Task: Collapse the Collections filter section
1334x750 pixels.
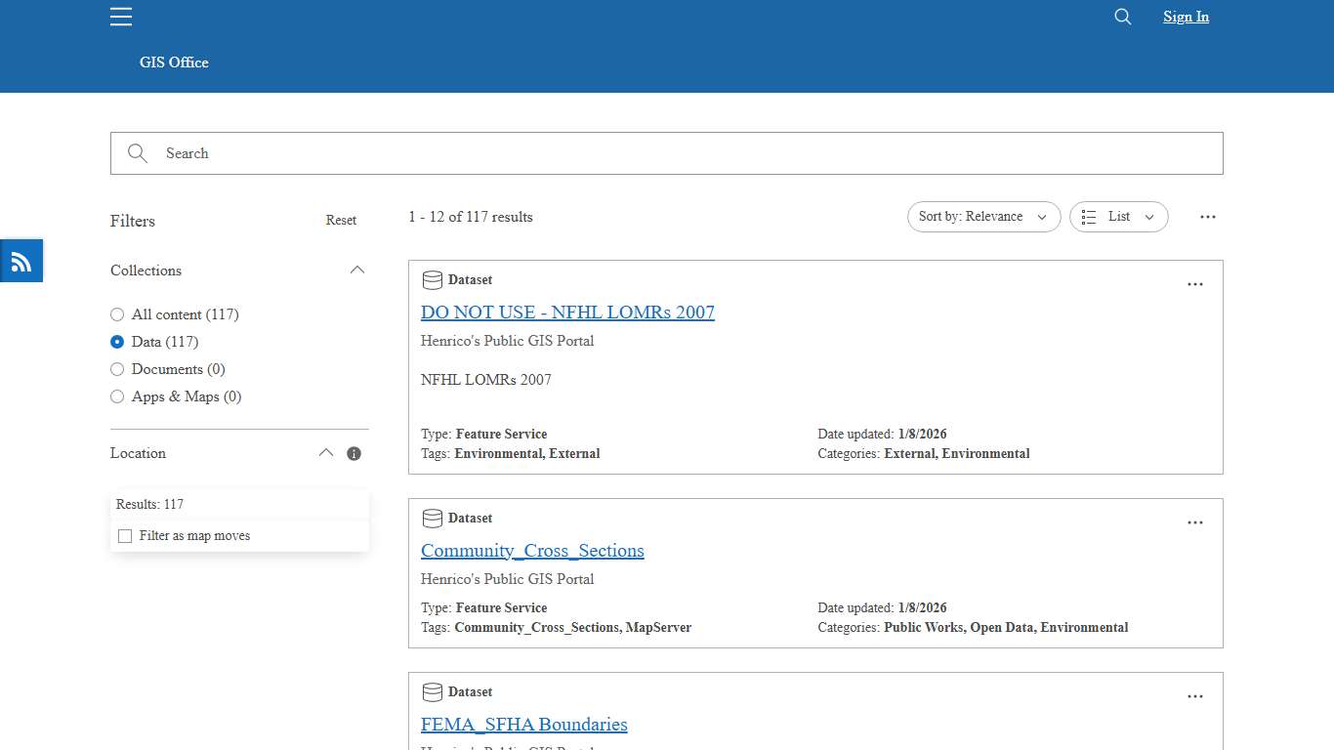Action: (x=357, y=271)
